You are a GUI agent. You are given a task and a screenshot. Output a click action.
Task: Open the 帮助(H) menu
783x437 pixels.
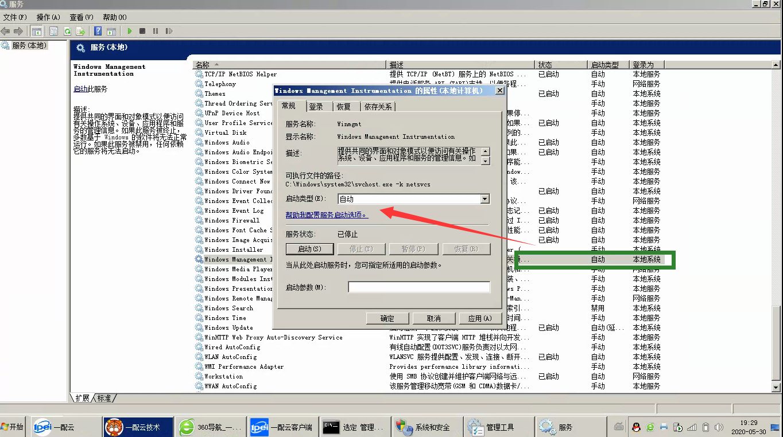click(x=115, y=17)
